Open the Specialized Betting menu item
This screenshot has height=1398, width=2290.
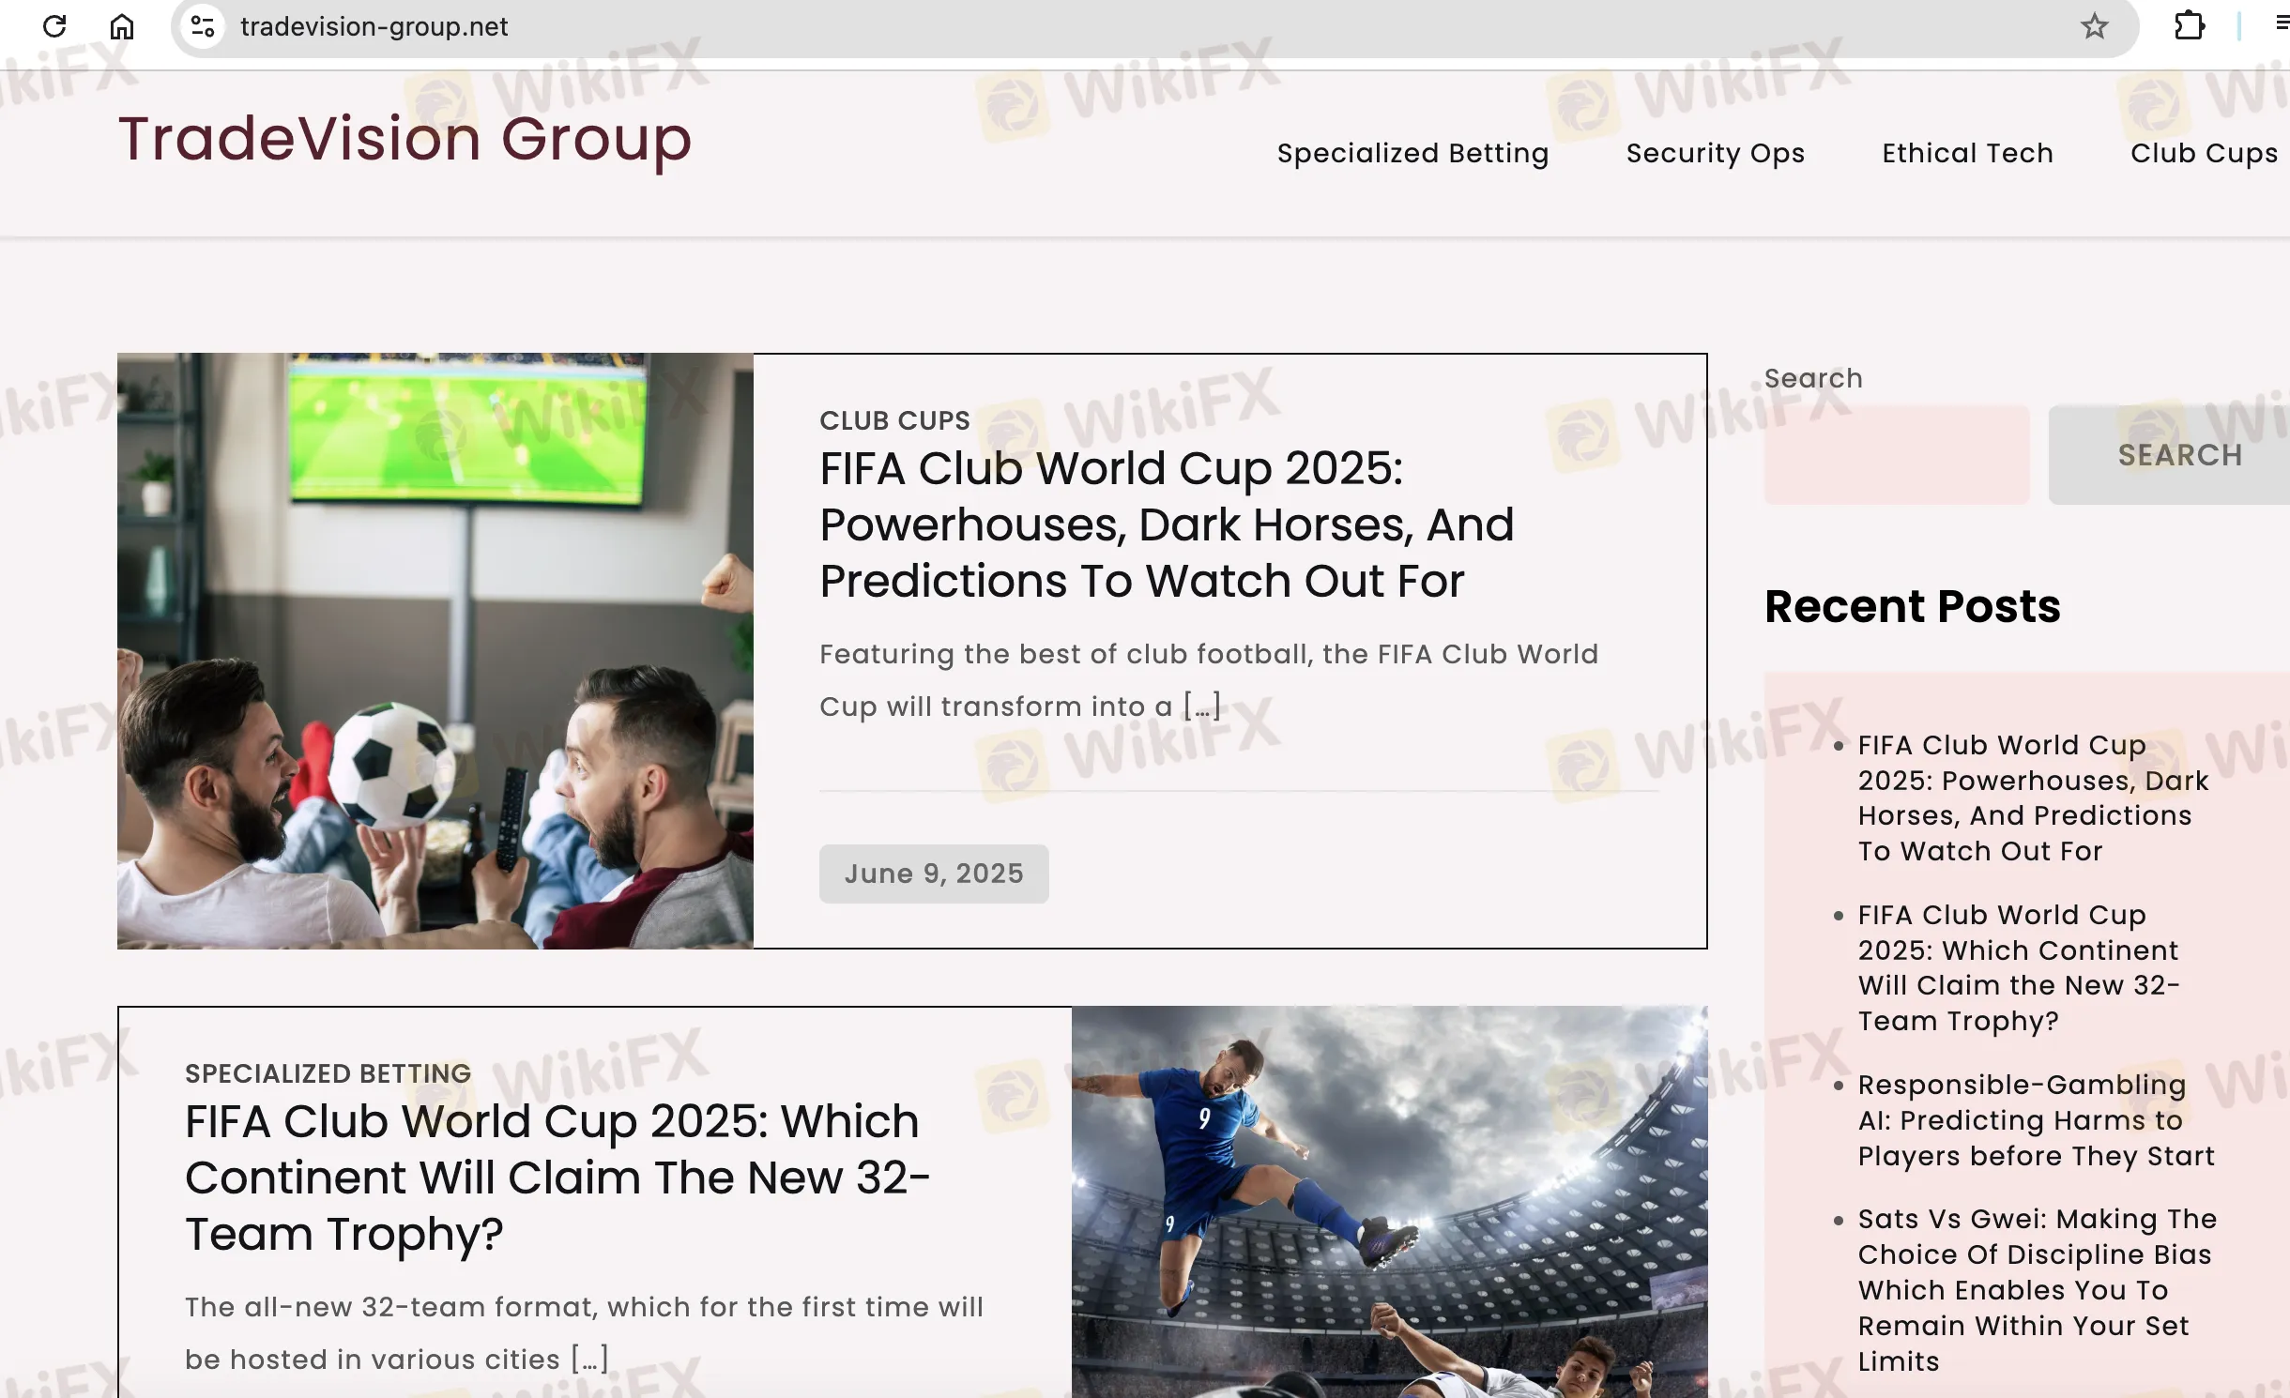(x=1412, y=153)
